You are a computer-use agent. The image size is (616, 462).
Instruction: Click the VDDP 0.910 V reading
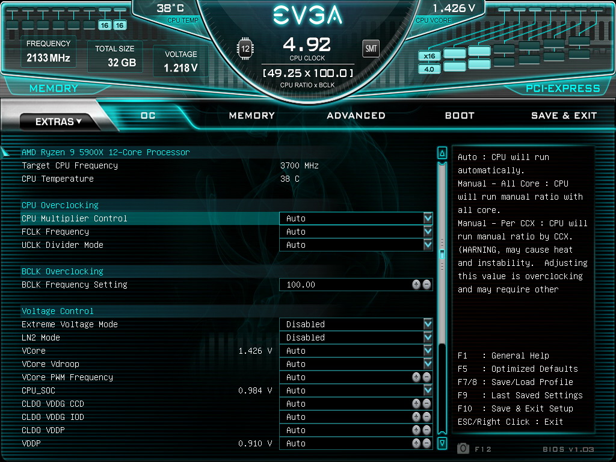255,443
